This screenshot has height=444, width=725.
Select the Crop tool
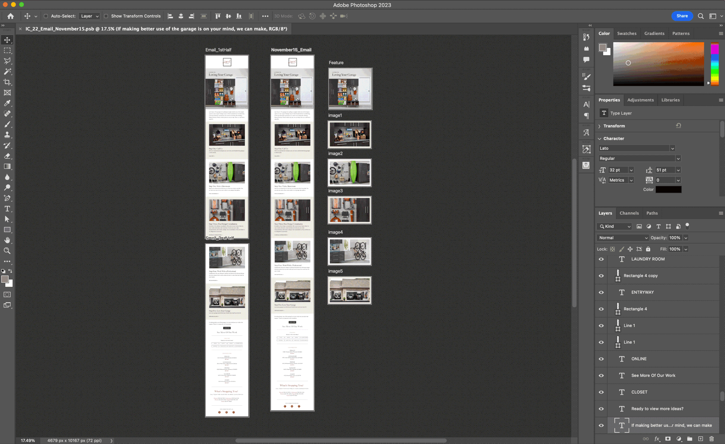click(7, 82)
